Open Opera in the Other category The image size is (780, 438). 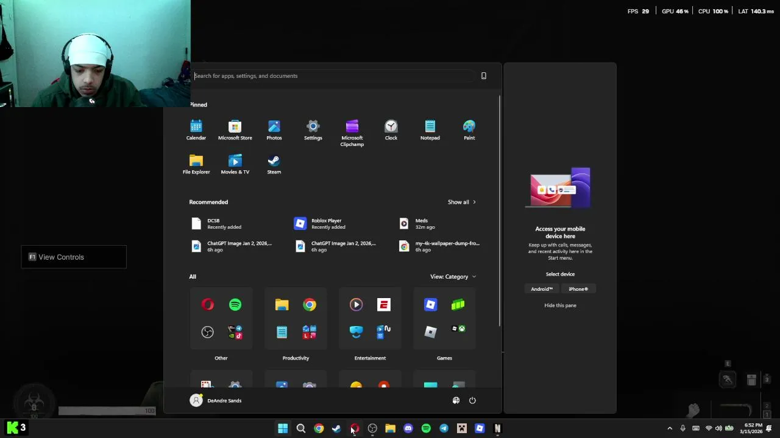208,304
